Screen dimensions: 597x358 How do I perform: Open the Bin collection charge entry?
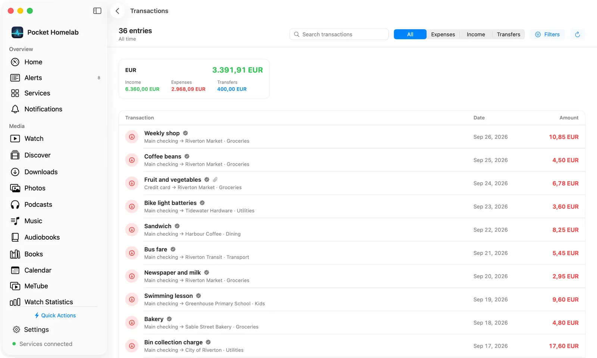point(352,346)
